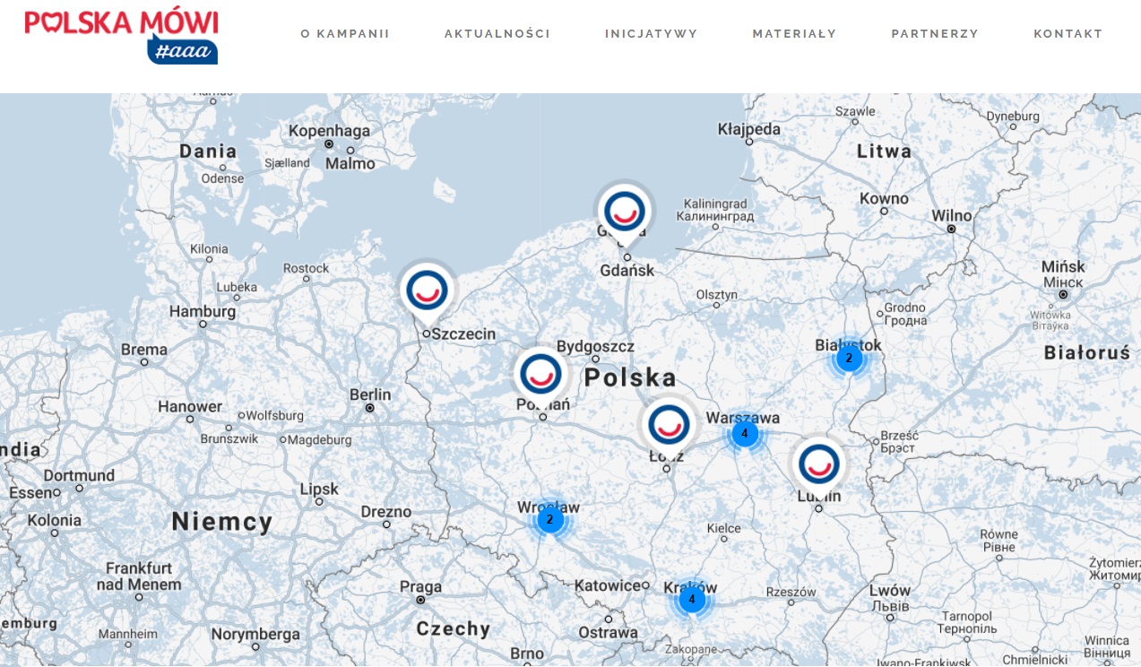The width and height of the screenshot is (1141, 667).
Task: Open the map pin at Poznań
Action: tap(540, 377)
